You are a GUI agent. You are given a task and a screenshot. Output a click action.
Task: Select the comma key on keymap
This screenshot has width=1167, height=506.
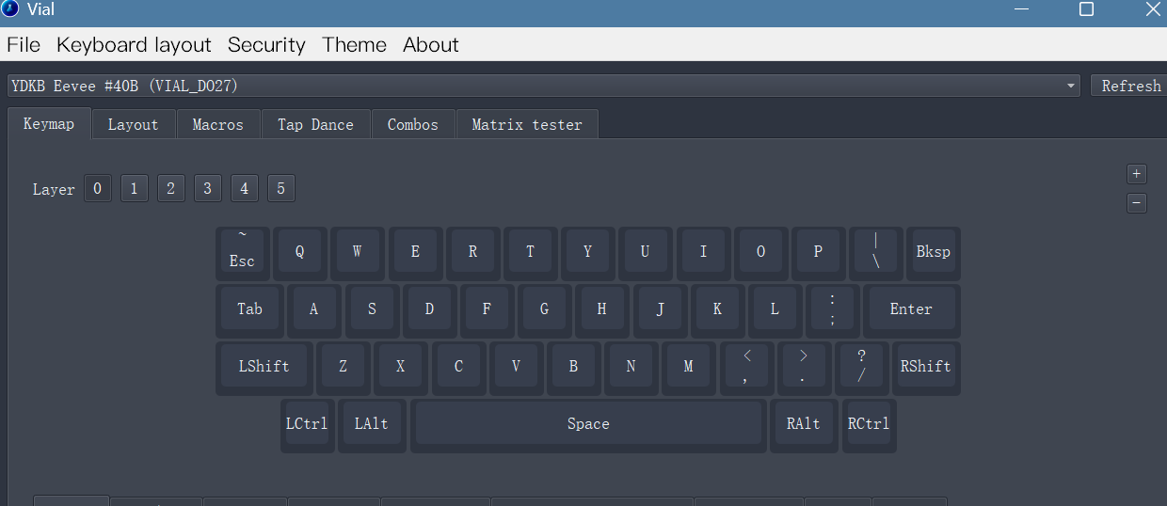(x=746, y=368)
